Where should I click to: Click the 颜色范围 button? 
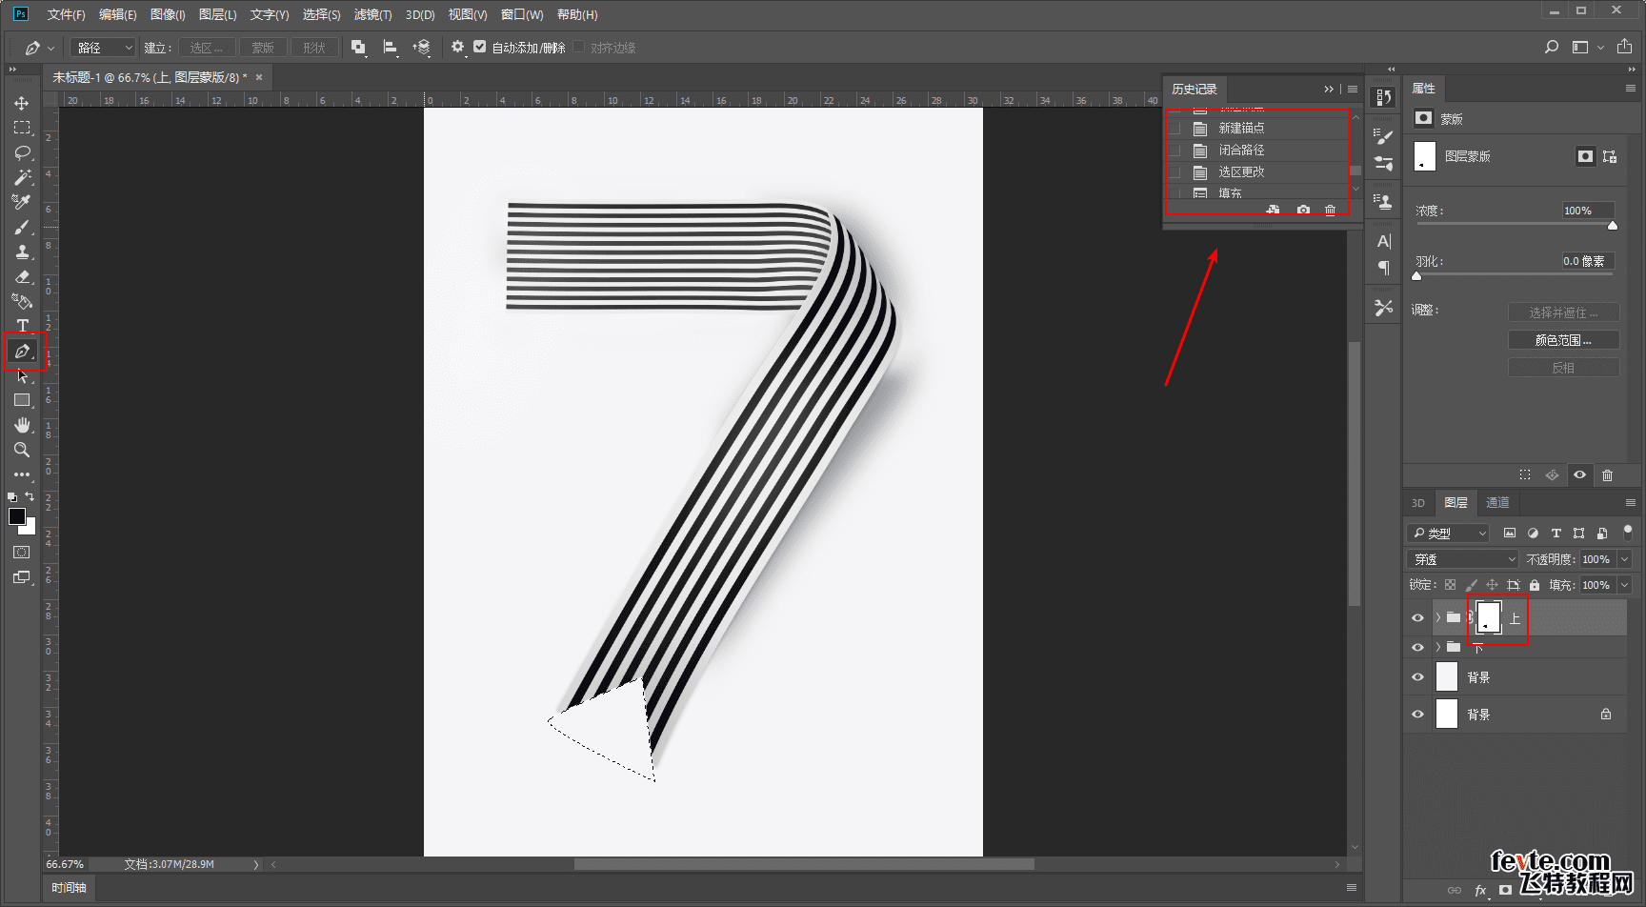coord(1562,340)
